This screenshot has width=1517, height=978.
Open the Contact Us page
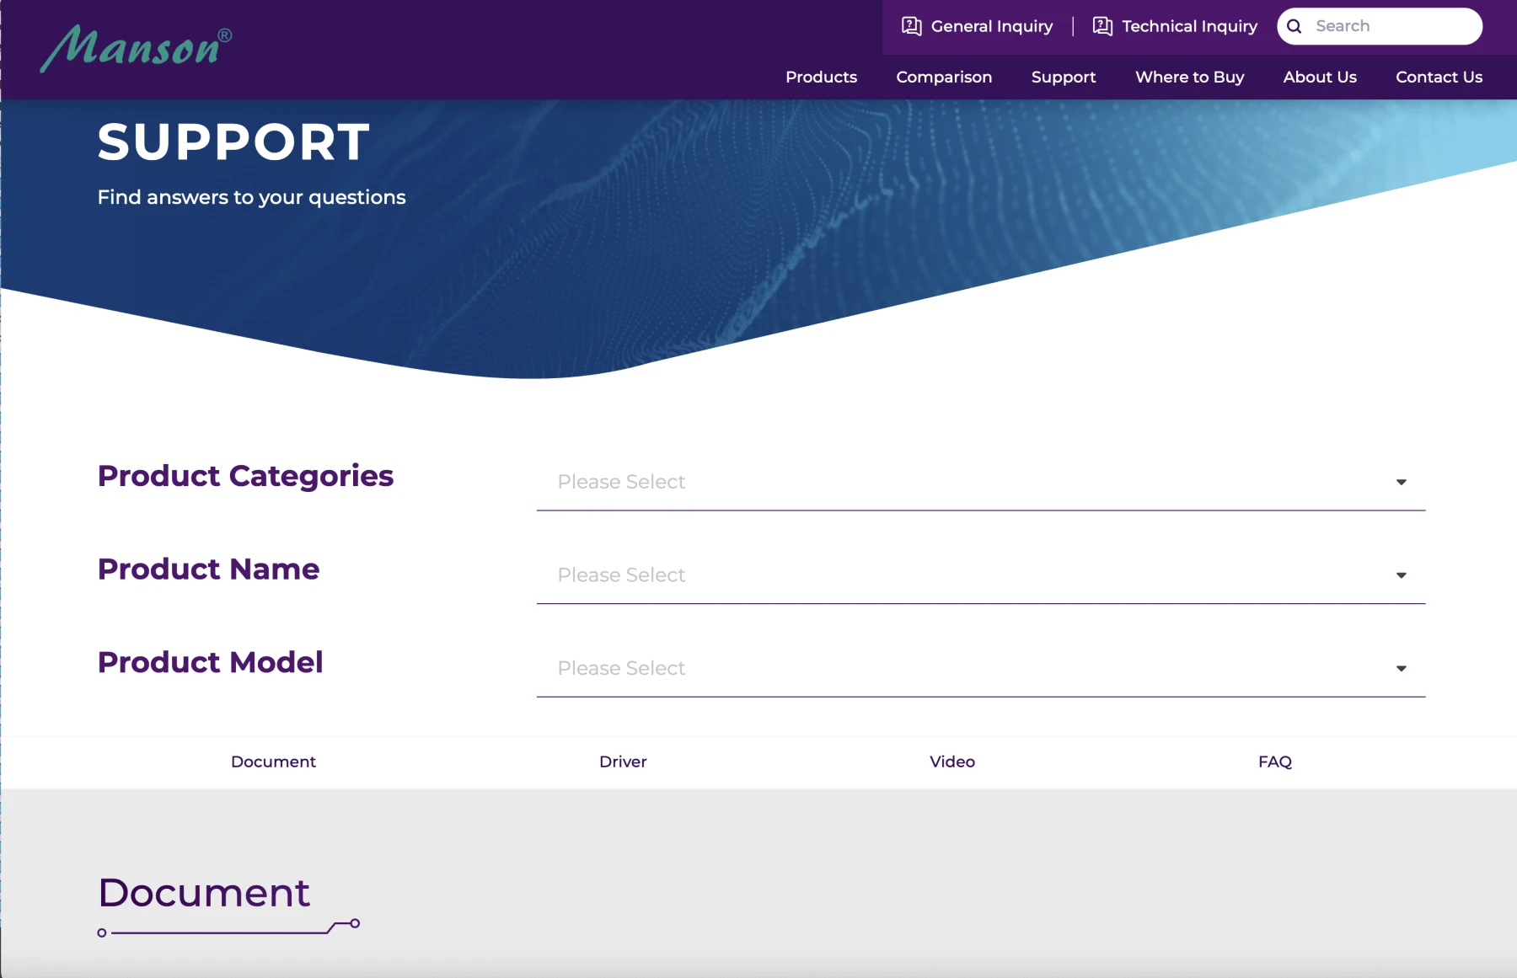(1439, 77)
